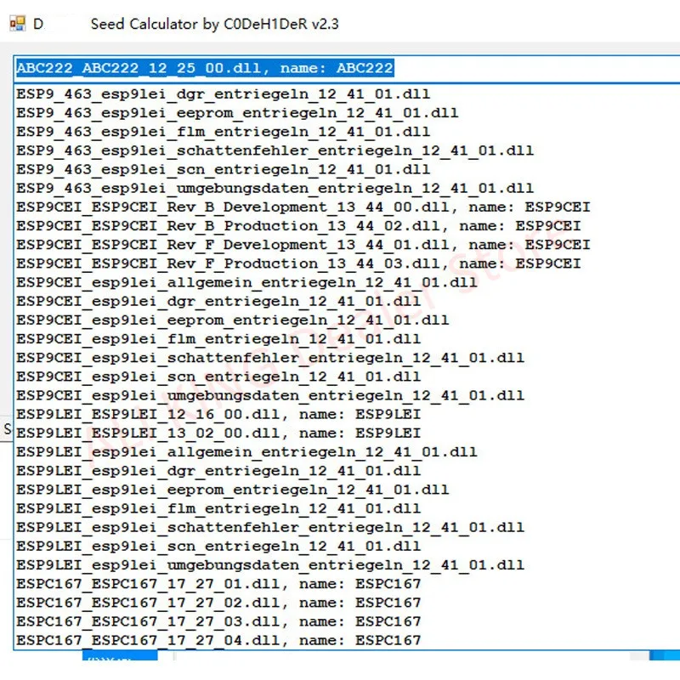Select the highlighted ABC222_ABC222_12_25_00.dll combo box field
The width and height of the screenshot is (680, 680).
pyautogui.click(x=347, y=69)
